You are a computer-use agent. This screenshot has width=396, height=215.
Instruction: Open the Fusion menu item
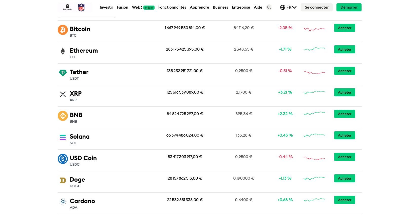pyautogui.click(x=122, y=7)
